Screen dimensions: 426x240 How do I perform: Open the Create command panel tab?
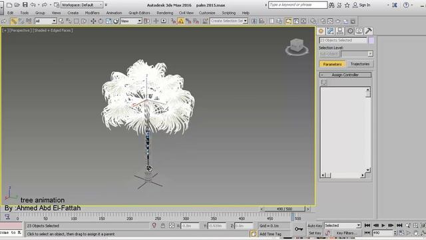pyautogui.click(x=321, y=31)
